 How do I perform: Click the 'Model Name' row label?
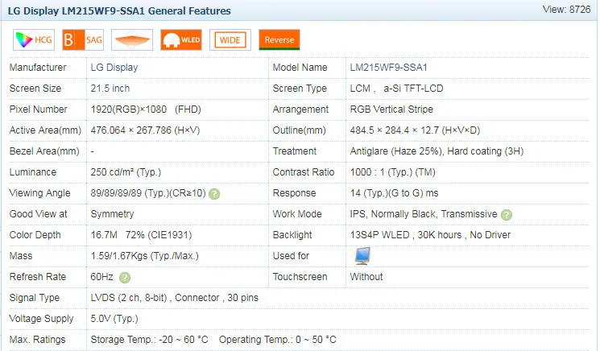point(300,68)
